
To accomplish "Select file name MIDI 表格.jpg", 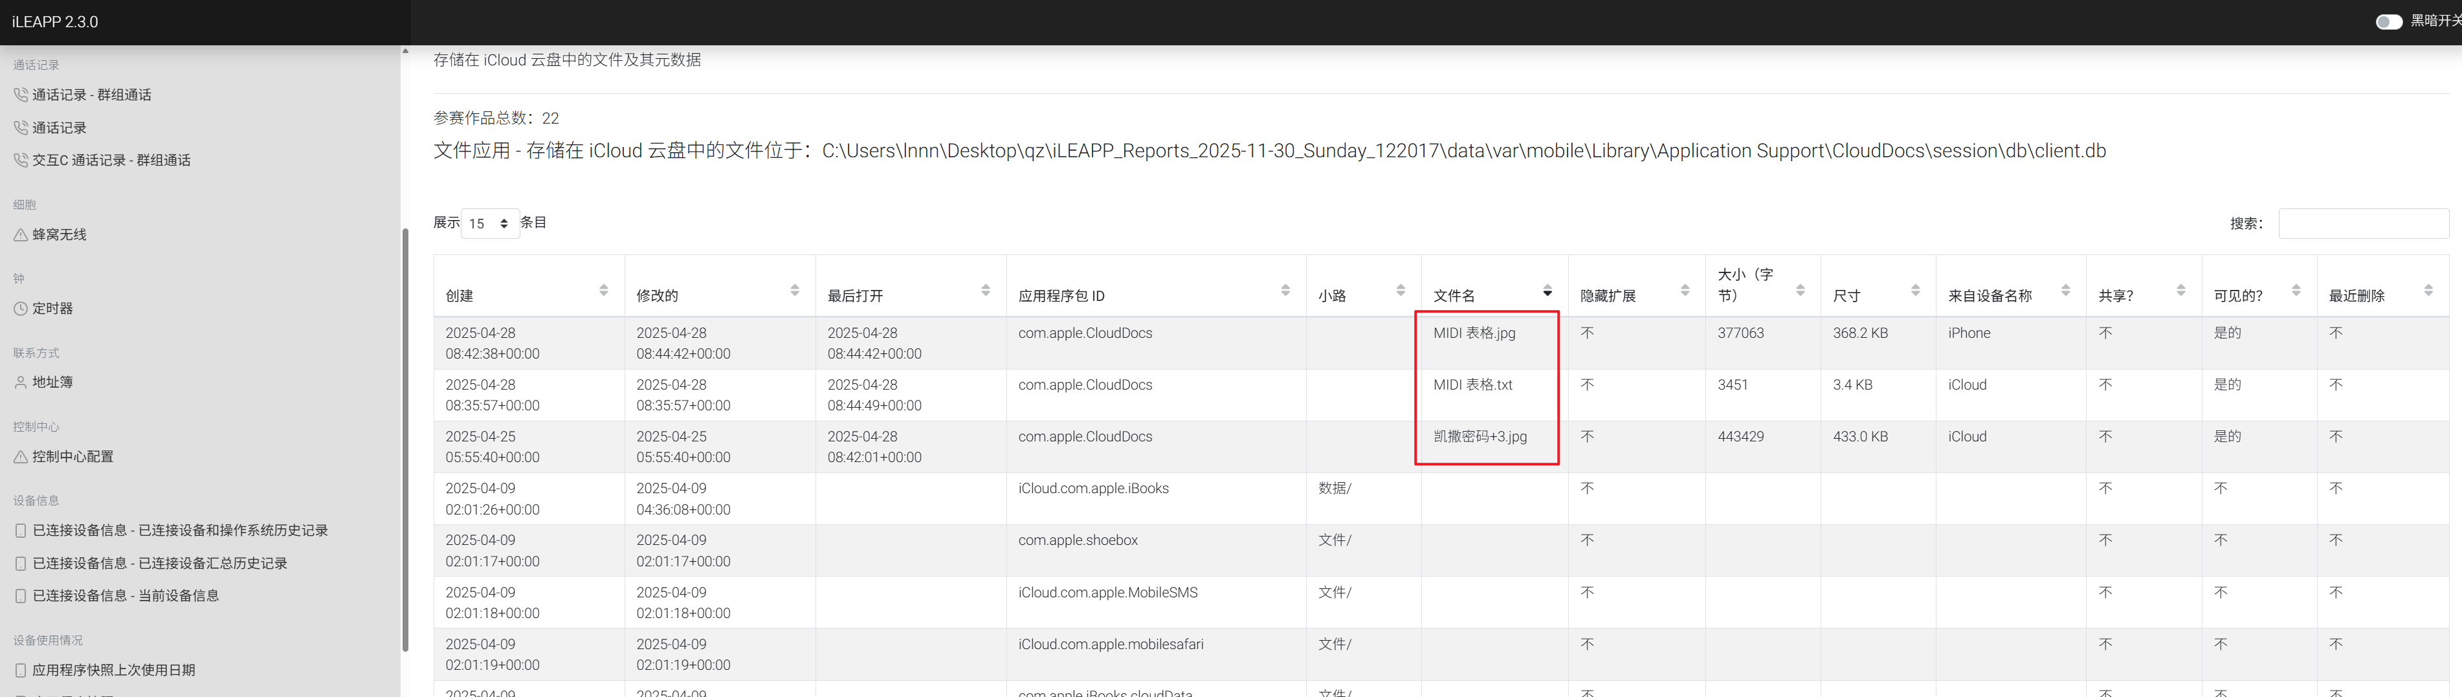I will coord(1474,333).
